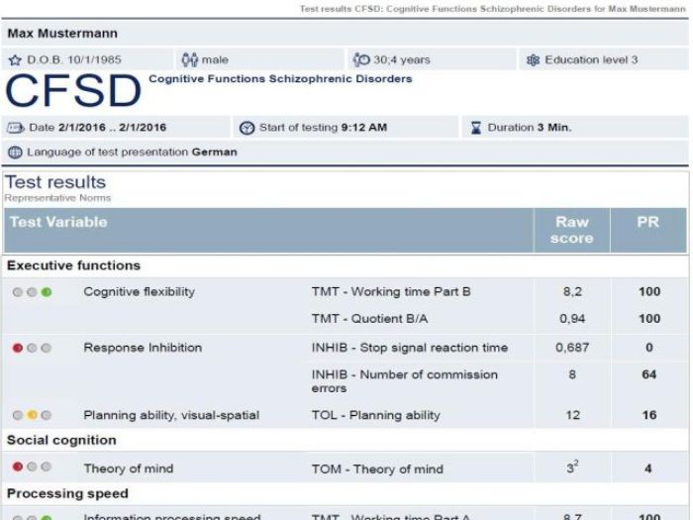Click the Response Inhibition row label
The width and height of the screenshot is (693, 520).
(143, 348)
